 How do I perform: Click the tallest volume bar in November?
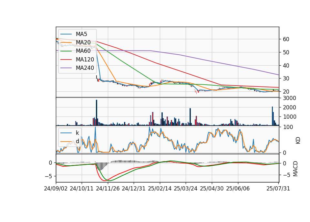[x=97, y=113]
